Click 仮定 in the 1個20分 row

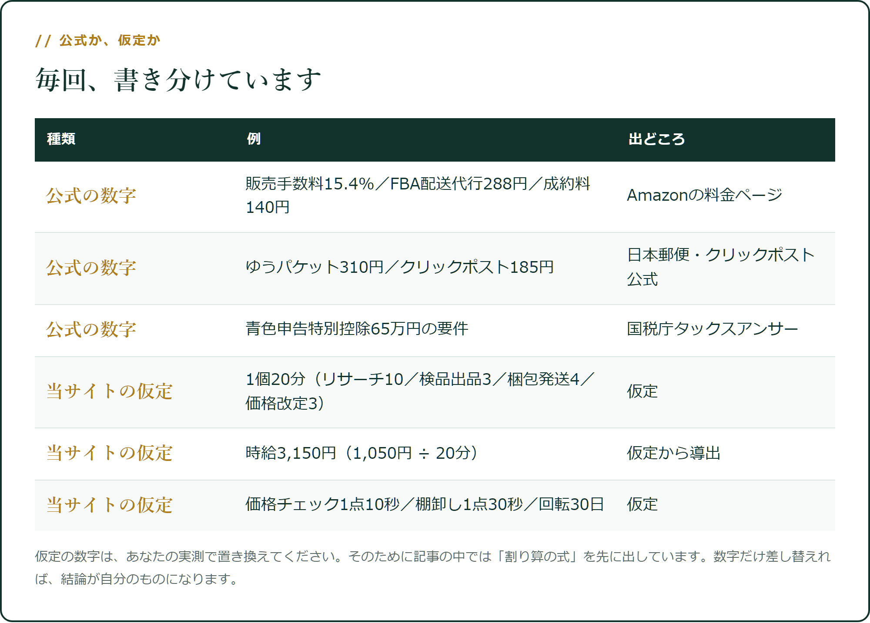(642, 391)
